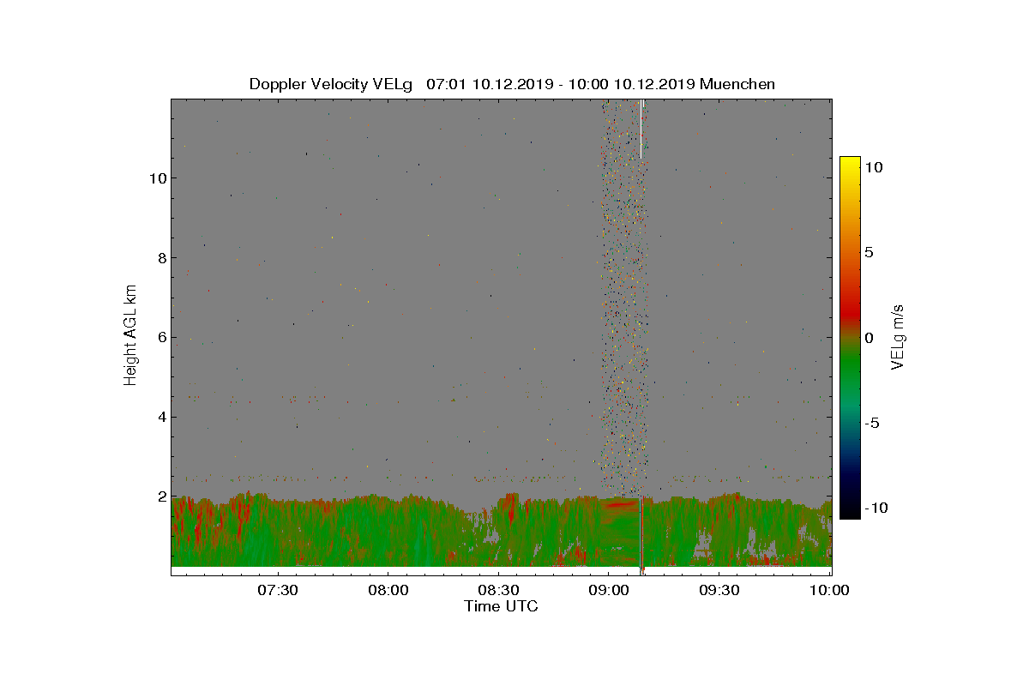This screenshot has height=686, width=1029.
Task: Click the 08:00 time axis label
Action: coord(387,591)
